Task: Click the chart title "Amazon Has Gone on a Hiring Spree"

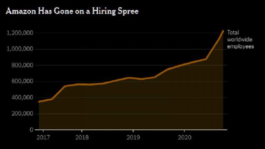Action: 72,11
